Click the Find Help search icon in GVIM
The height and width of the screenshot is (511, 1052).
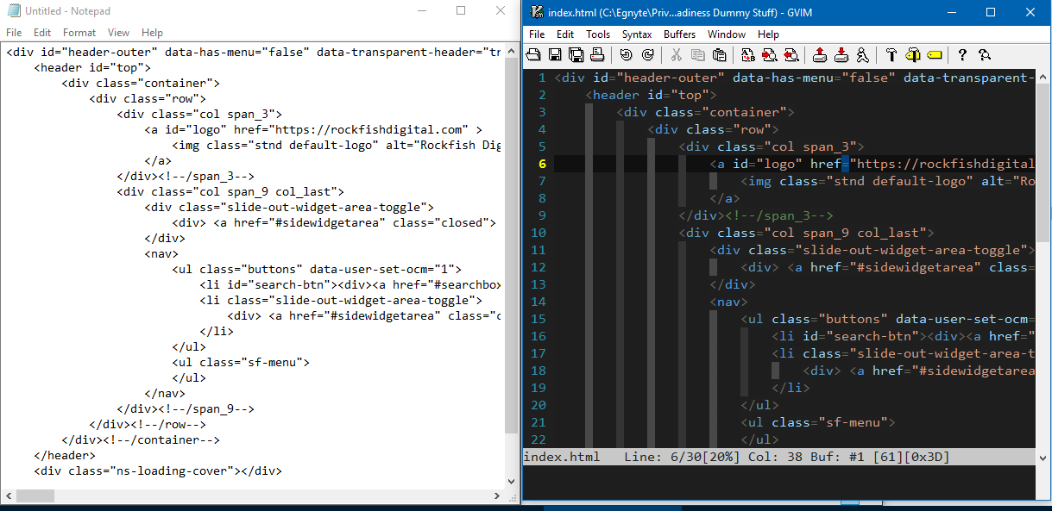(984, 55)
